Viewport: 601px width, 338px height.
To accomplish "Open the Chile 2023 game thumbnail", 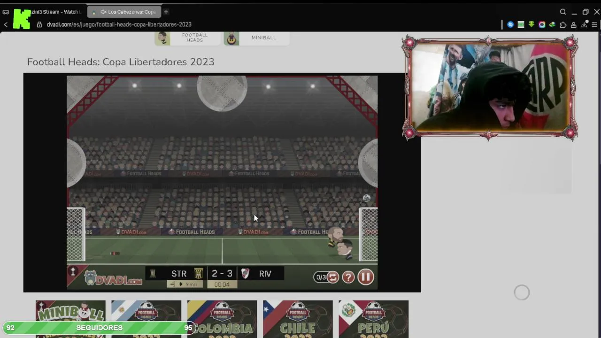I will click(x=298, y=319).
